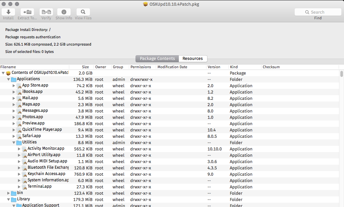
Task: Expand the Safari.app row
Action: point(14,136)
